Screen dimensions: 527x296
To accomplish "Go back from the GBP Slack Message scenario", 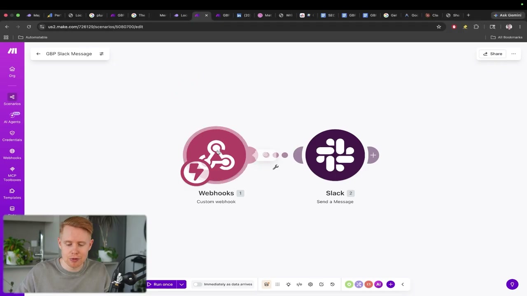I will tap(38, 54).
